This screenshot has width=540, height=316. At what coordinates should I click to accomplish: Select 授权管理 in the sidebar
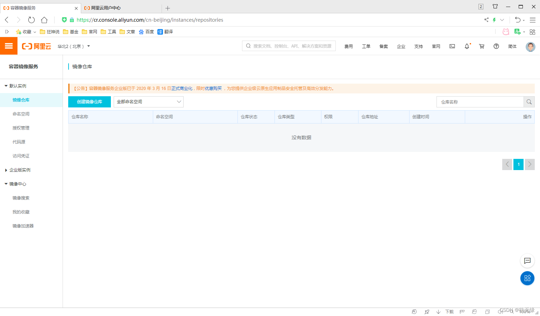[x=21, y=128]
